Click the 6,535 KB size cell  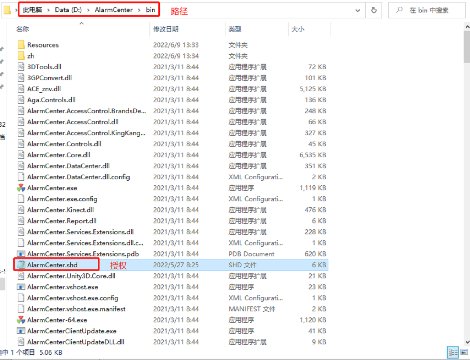point(313,155)
